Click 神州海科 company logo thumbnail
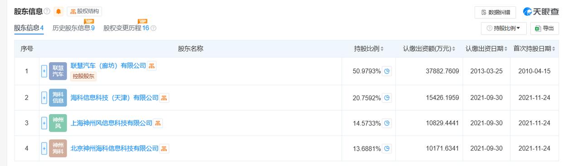Screen dimensions: 563x166 click(x=58, y=148)
